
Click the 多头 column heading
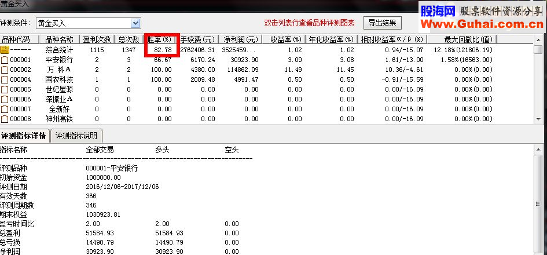pyautogui.click(x=162, y=150)
